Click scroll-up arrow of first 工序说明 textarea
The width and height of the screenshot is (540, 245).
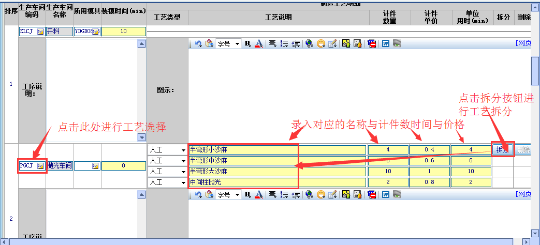point(141,44)
